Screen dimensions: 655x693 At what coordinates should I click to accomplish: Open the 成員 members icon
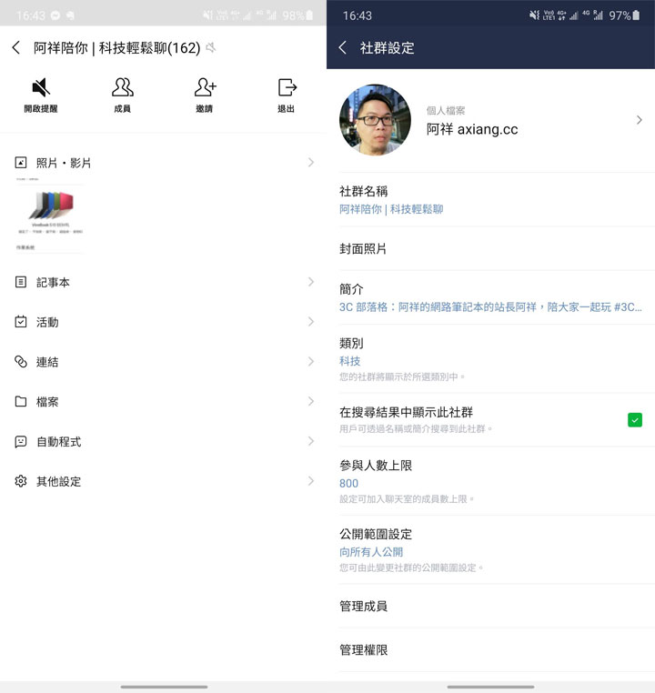click(x=123, y=87)
